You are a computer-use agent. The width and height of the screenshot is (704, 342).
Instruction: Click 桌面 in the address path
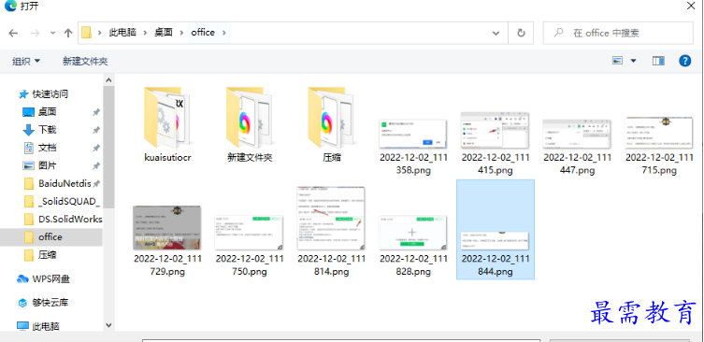point(164,33)
